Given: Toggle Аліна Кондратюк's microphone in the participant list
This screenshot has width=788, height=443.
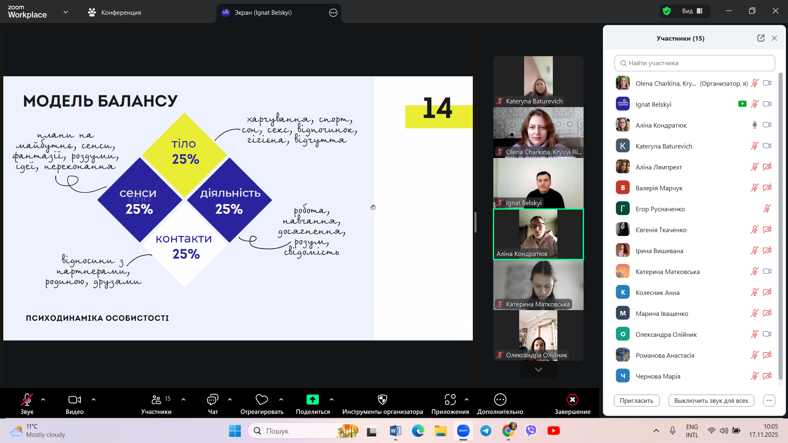Looking at the screenshot, I should pyautogui.click(x=754, y=125).
